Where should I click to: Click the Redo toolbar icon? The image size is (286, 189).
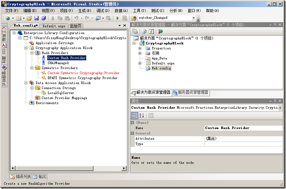[x=87, y=18]
